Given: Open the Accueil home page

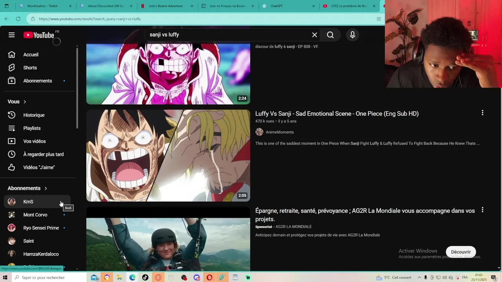Looking at the screenshot, I should pos(39,54).
